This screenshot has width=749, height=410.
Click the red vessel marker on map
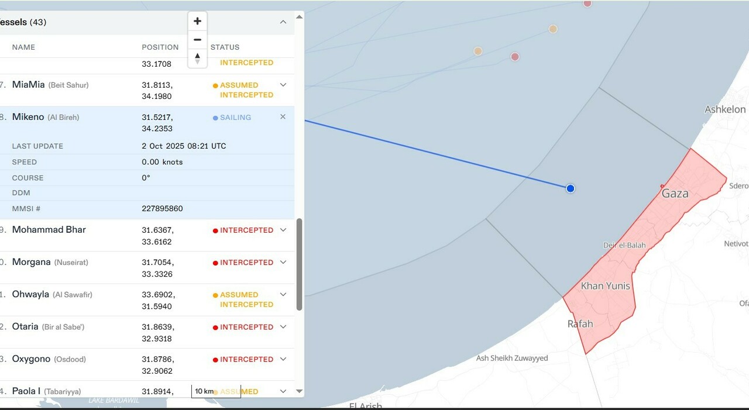[x=514, y=57]
